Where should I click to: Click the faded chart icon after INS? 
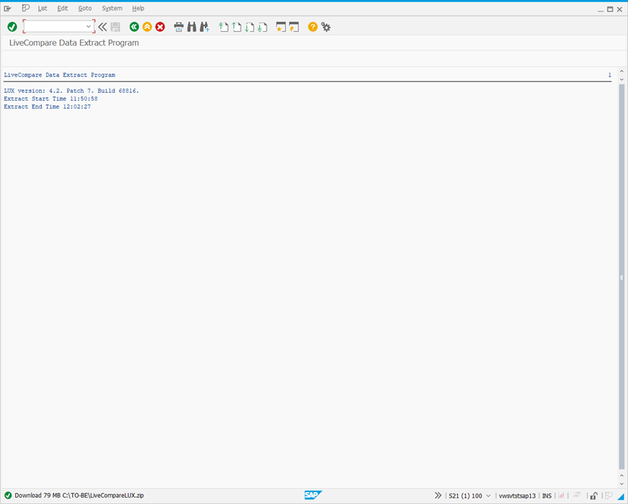[x=561, y=495]
